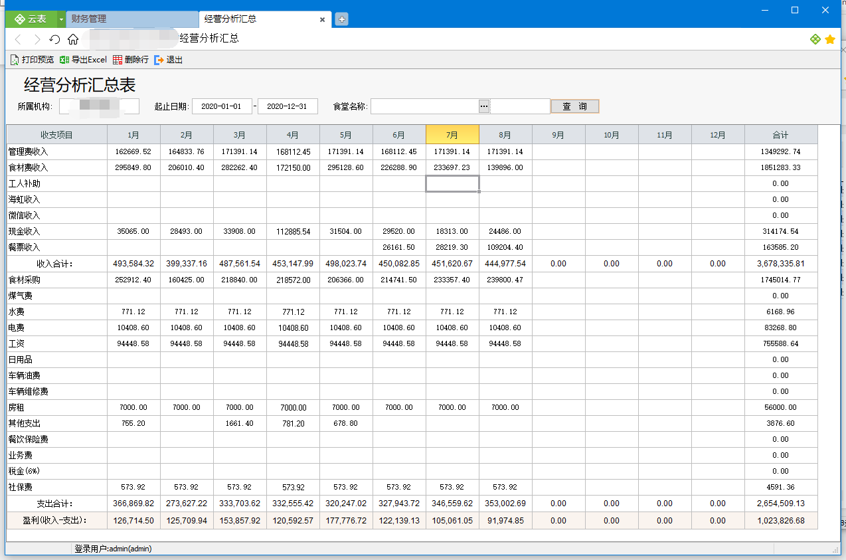Click the cell value 109204.40

(505, 248)
